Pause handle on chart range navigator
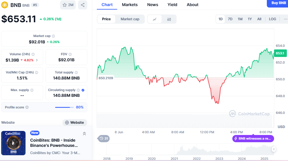 [x=274, y=149]
